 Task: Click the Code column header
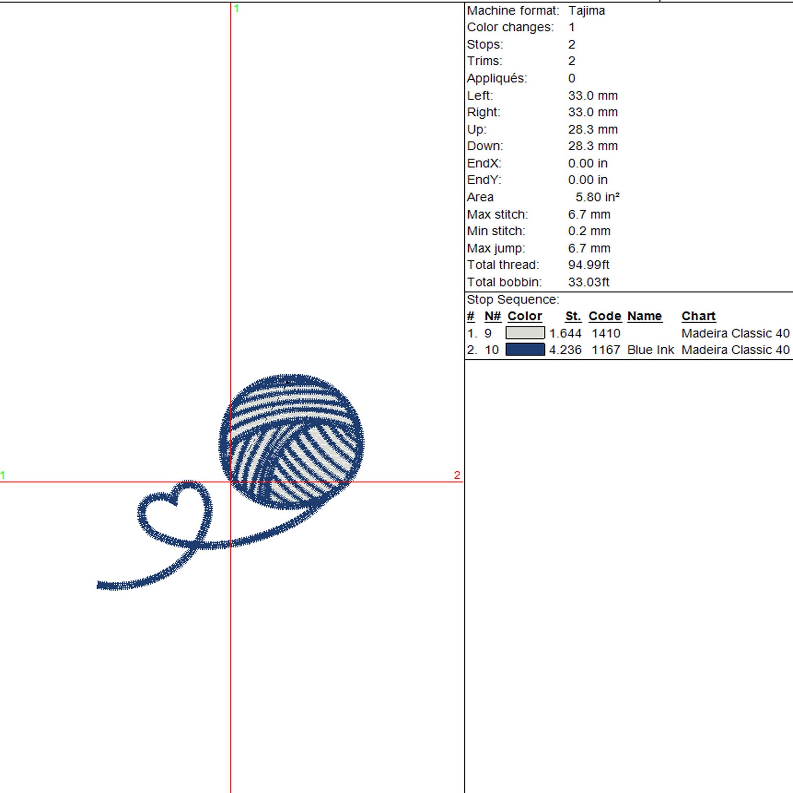[x=604, y=316]
